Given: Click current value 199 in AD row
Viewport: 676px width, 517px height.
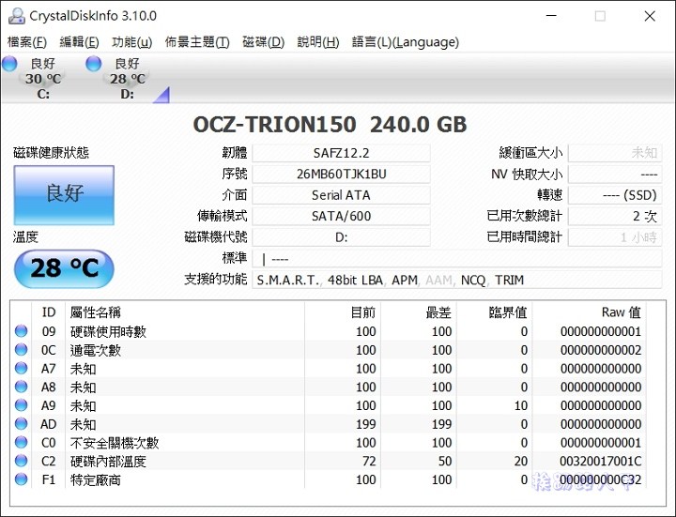Looking at the screenshot, I should click(365, 424).
